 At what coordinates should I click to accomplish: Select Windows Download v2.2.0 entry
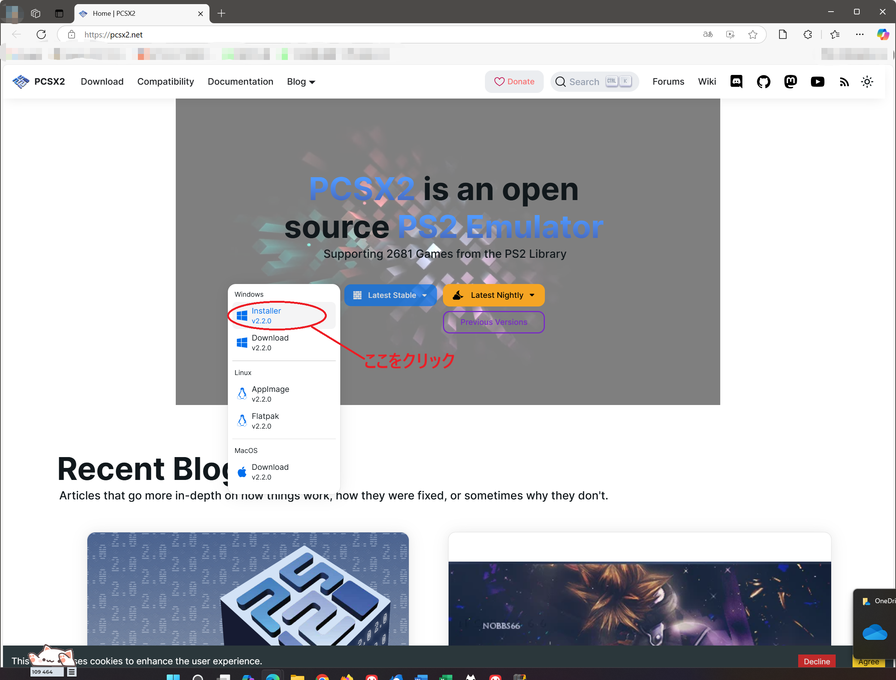284,343
